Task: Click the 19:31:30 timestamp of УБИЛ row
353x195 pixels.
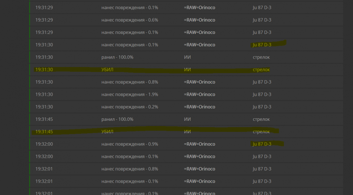Action: (44, 70)
